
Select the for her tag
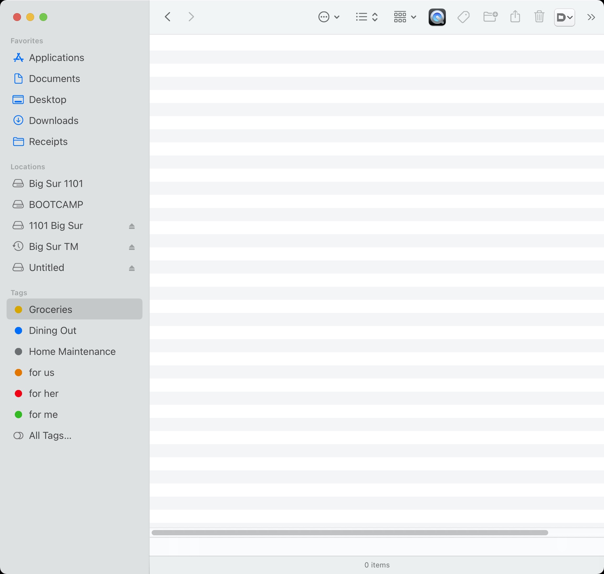(75, 394)
